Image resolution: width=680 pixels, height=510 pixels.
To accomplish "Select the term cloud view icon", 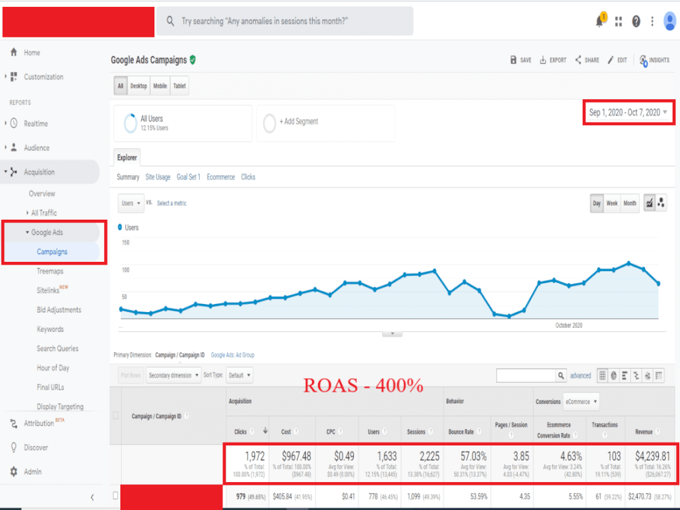I will [x=647, y=375].
